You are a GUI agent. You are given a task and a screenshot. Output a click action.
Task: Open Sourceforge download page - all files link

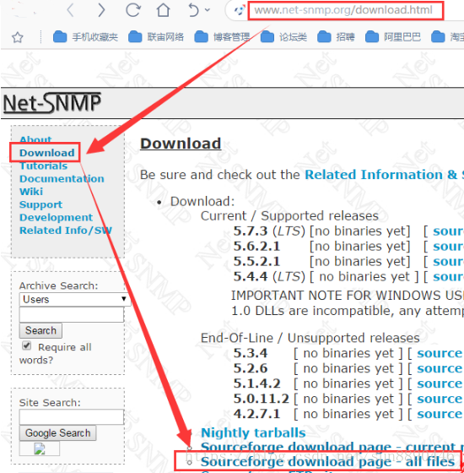pos(327,462)
